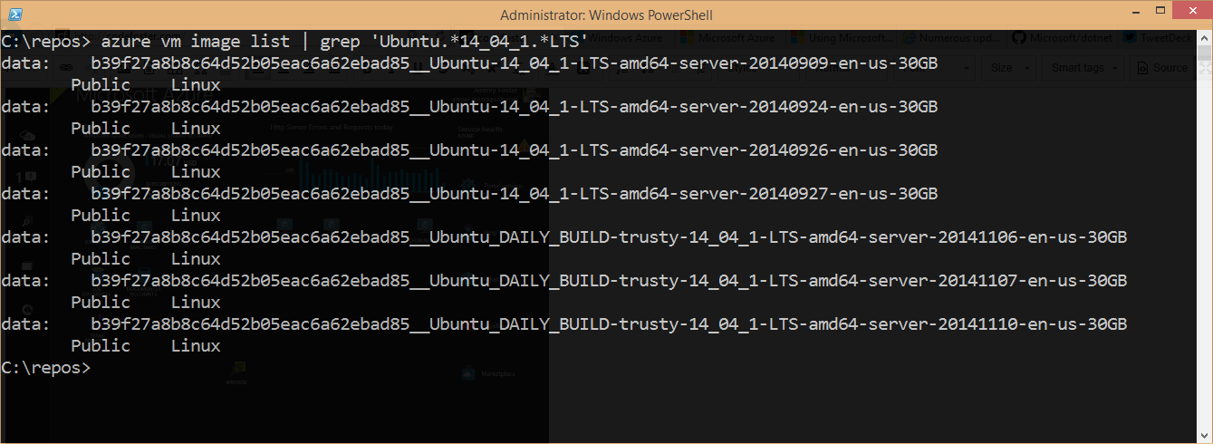Click the vertical scrollbar thumb
The height and width of the screenshot is (444, 1213).
(x=1204, y=53)
